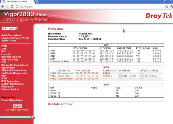Open the LAN menu
Viewport: 173px width, 124px height.
(x=4, y=49)
